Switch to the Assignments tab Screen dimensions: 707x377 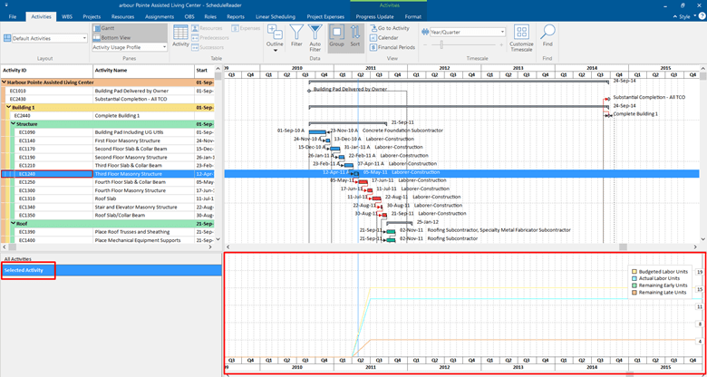(x=160, y=16)
